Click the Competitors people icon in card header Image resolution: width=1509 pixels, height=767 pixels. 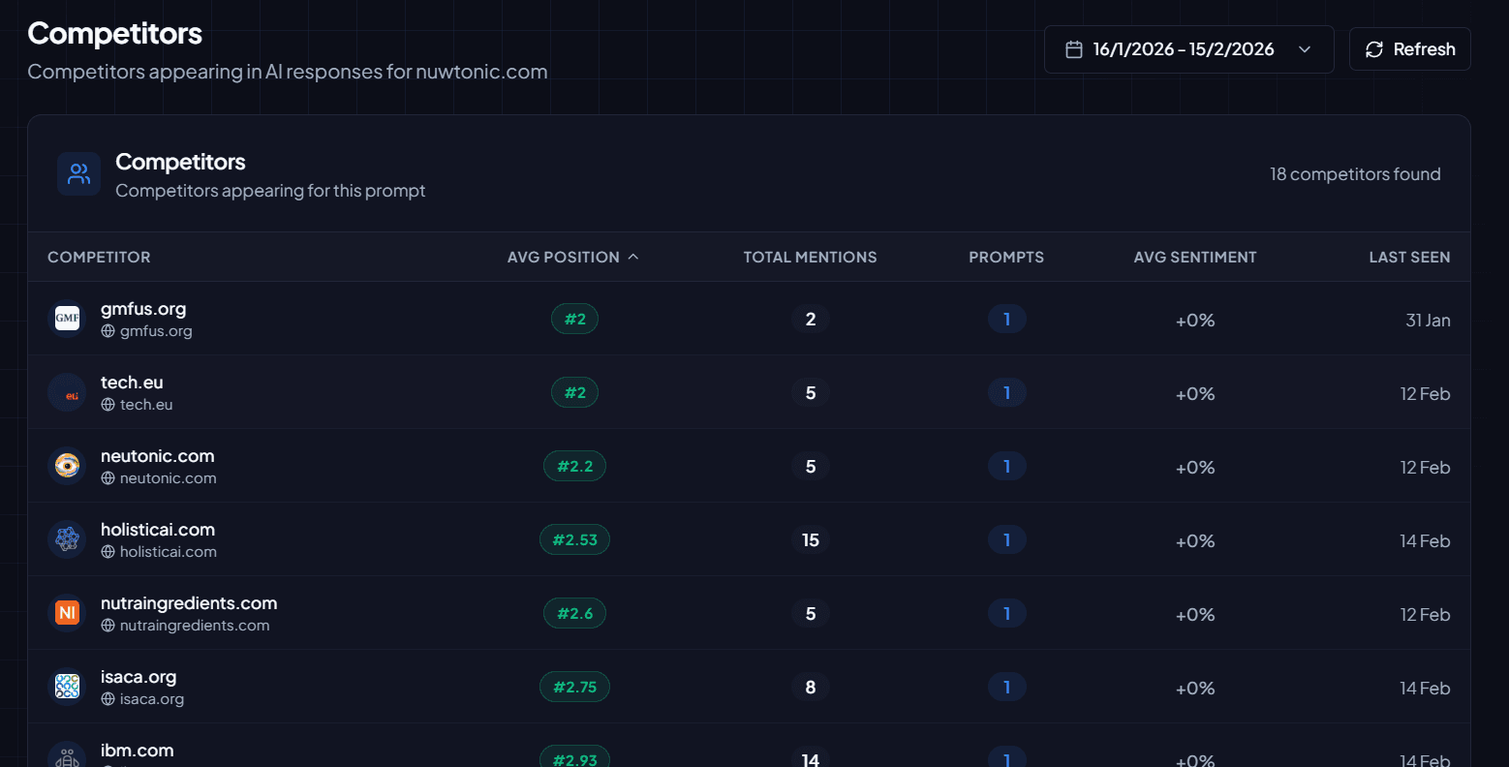[x=78, y=174]
